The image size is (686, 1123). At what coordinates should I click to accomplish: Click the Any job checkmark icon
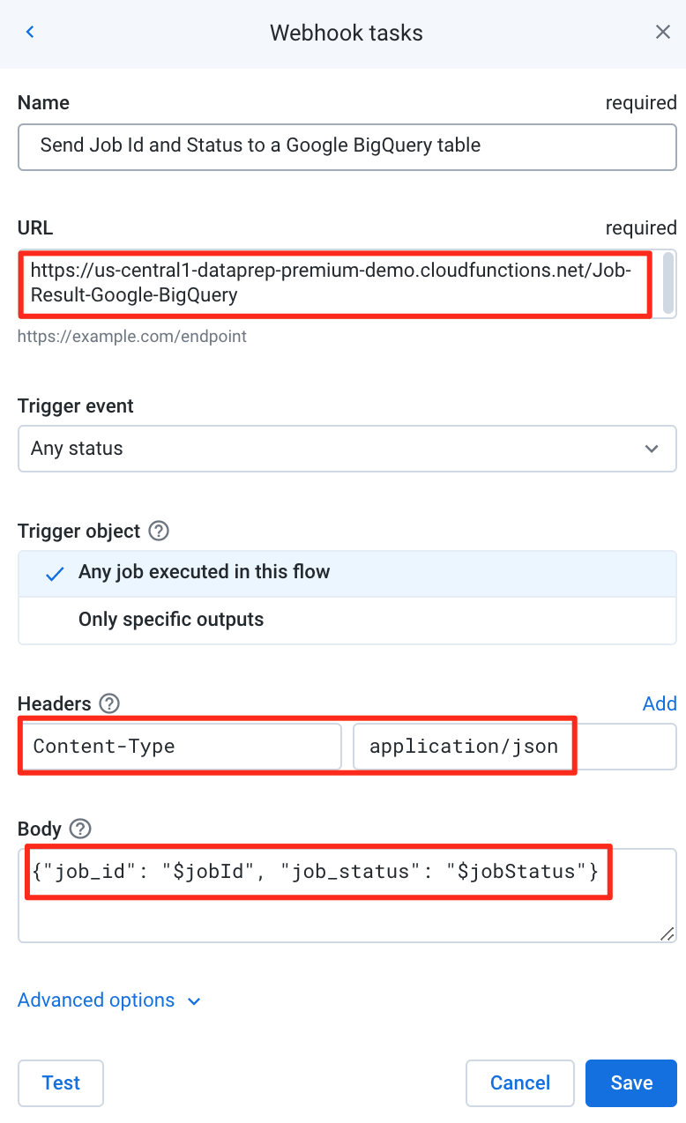click(x=55, y=573)
